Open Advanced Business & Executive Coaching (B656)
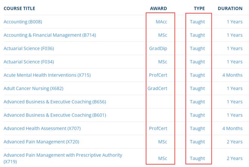249x167 pixels. click(x=55, y=102)
